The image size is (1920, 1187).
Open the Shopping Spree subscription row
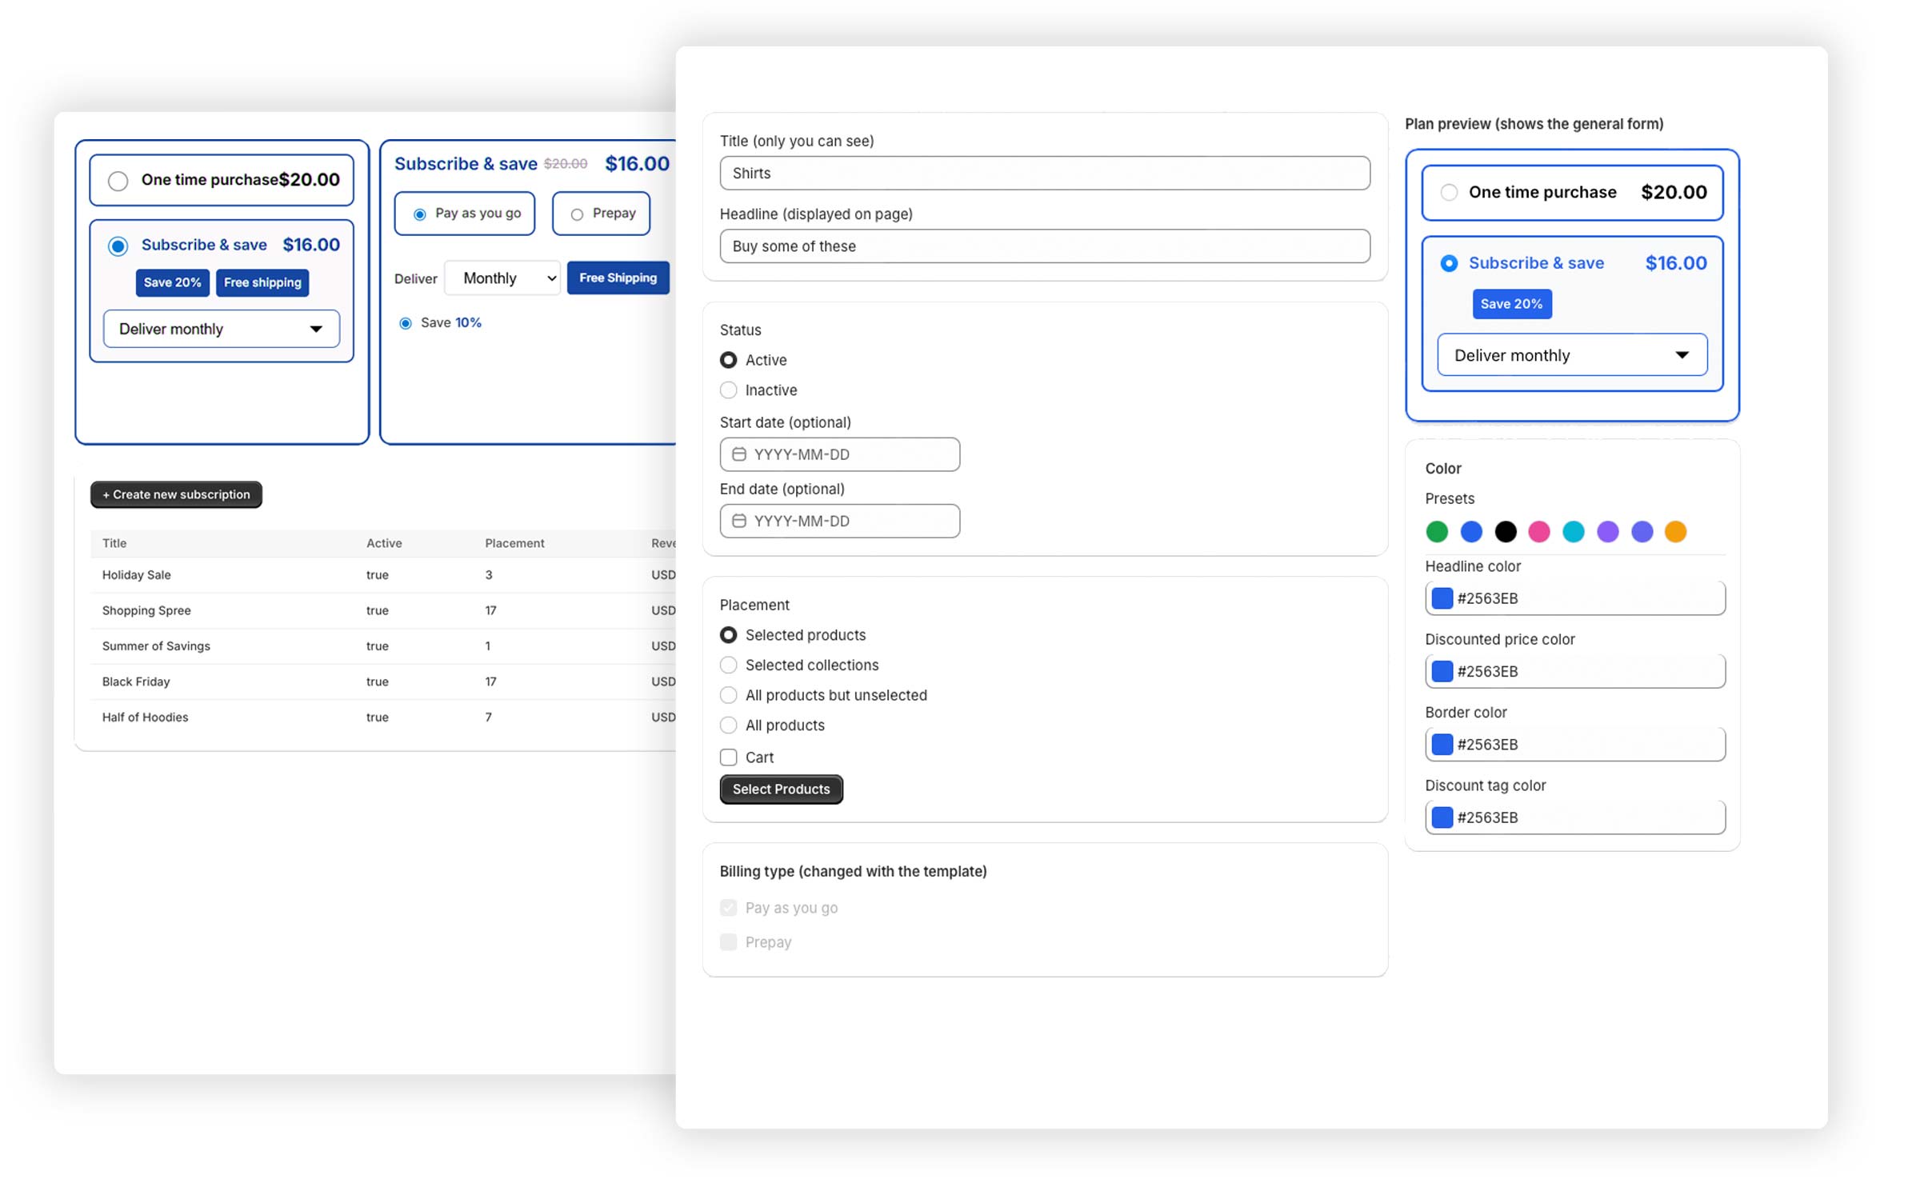pyautogui.click(x=383, y=610)
